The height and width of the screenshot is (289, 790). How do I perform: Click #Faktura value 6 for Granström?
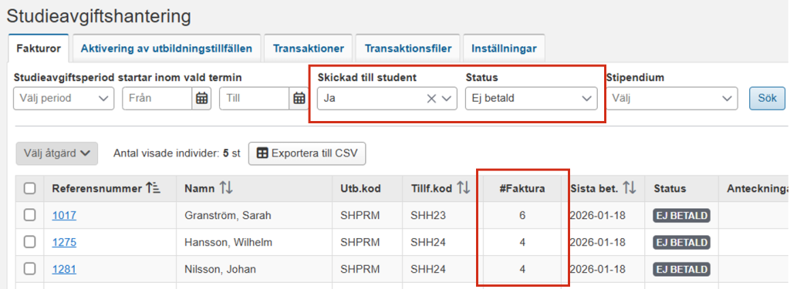click(x=522, y=216)
